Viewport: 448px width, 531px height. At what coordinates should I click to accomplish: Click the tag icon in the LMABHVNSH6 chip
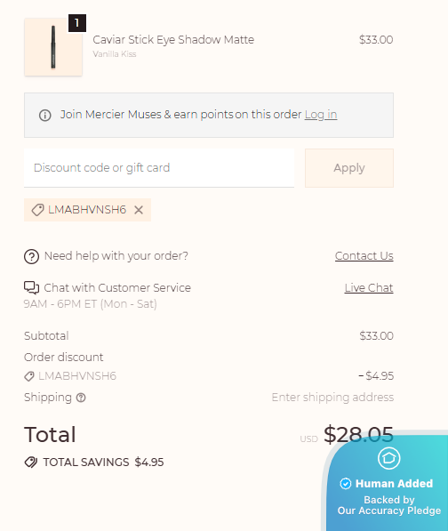pos(37,210)
